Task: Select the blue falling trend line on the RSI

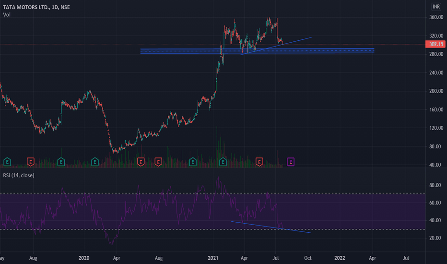Action: [271, 227]
